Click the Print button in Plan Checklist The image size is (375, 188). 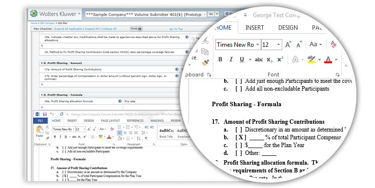pyautogui.click(x=136, y=29)
